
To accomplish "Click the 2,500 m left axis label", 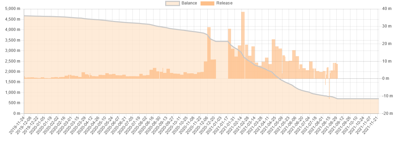I will 13,61.
